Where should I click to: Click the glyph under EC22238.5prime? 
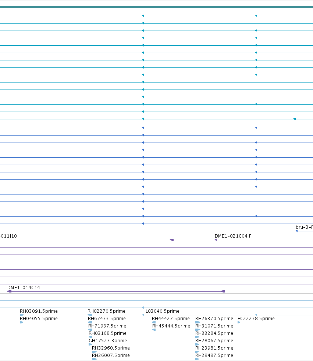pyautogui.click(x=239, y=322)
